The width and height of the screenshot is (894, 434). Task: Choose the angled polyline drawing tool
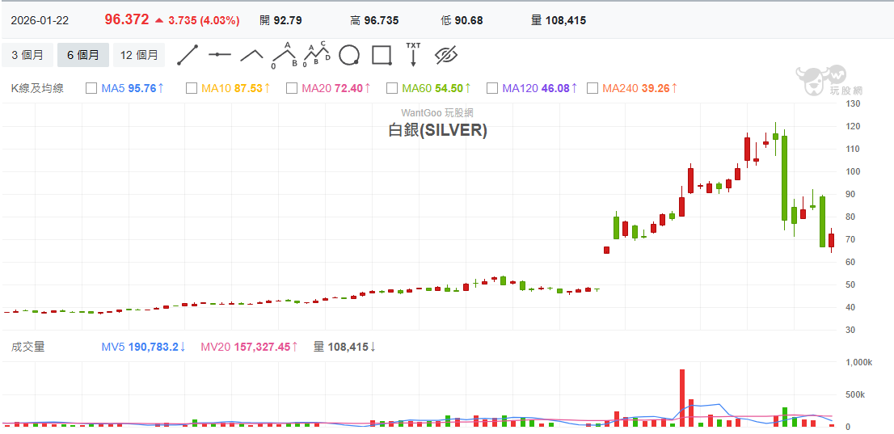coord(251,55)
